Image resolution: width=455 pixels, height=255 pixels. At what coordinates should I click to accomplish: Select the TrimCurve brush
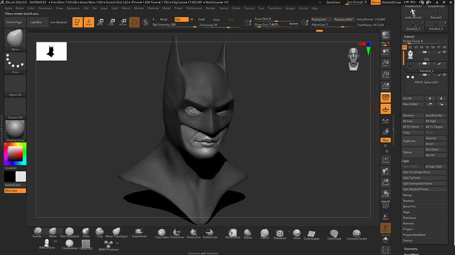[177, 234]
